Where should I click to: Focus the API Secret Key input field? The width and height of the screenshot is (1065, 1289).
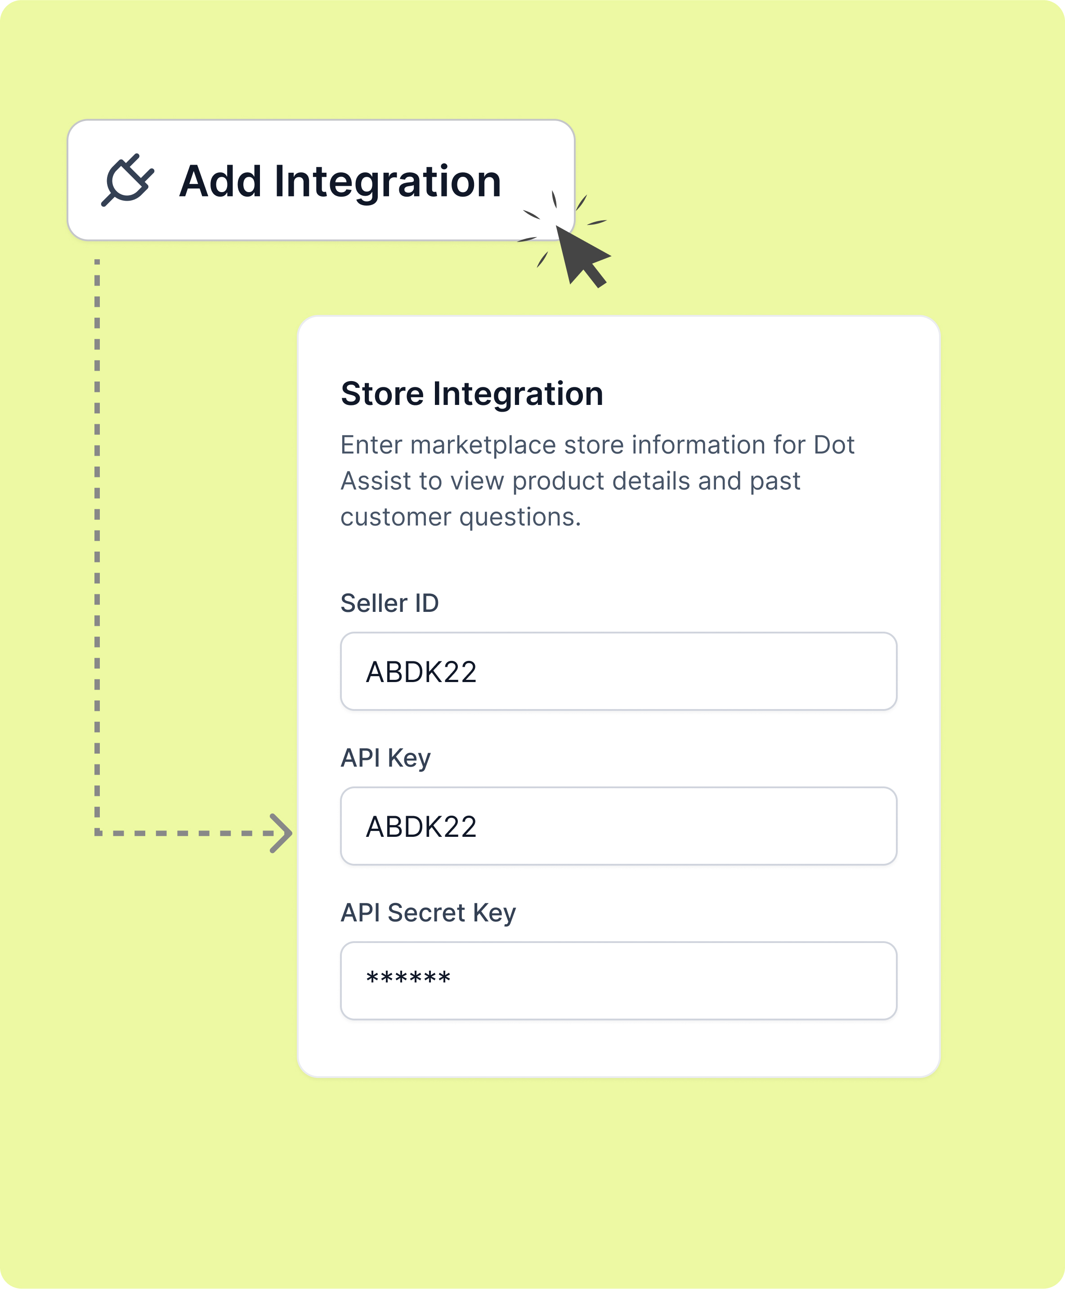(618, 981)
